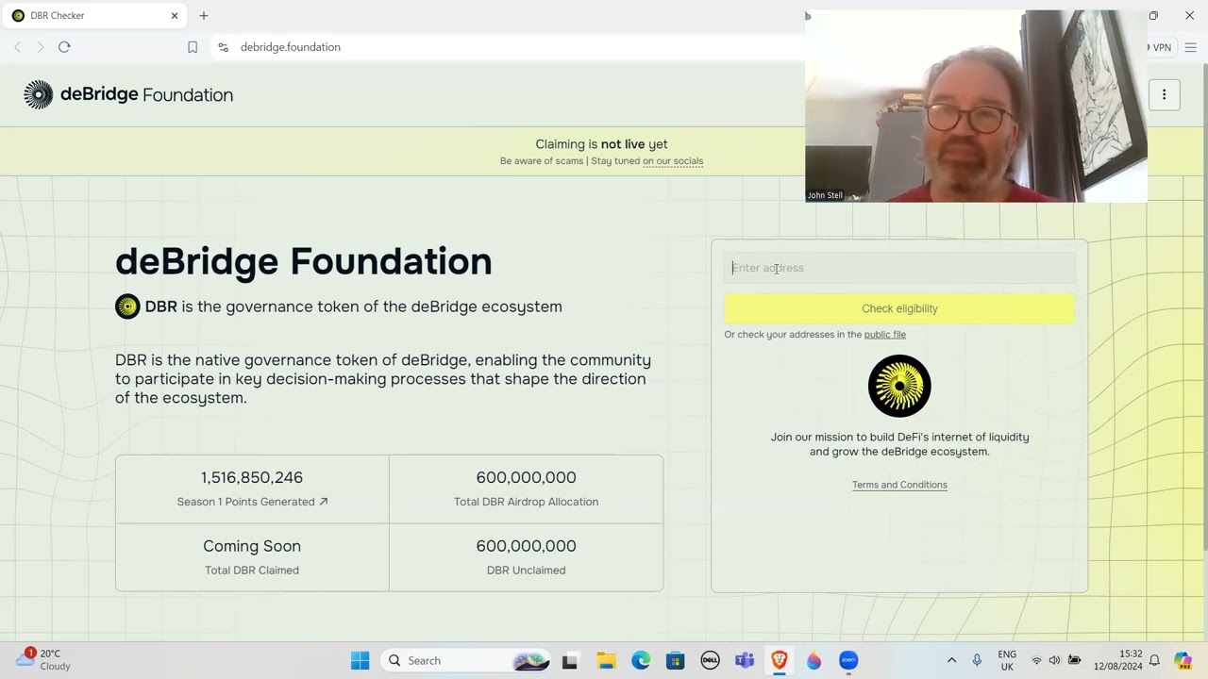Switch to the Zoom taskbar icon
The image size is (1208, 679).
tap(848, 661)
